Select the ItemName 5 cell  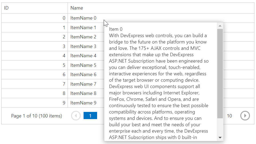tap(86, 65)
